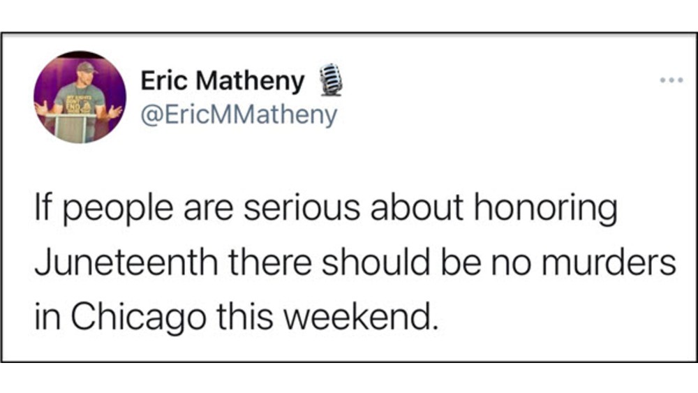Click the gray t-shirt in the avatar photo
The width and height of the screenshot is (698, 393).
coord(80,99)
